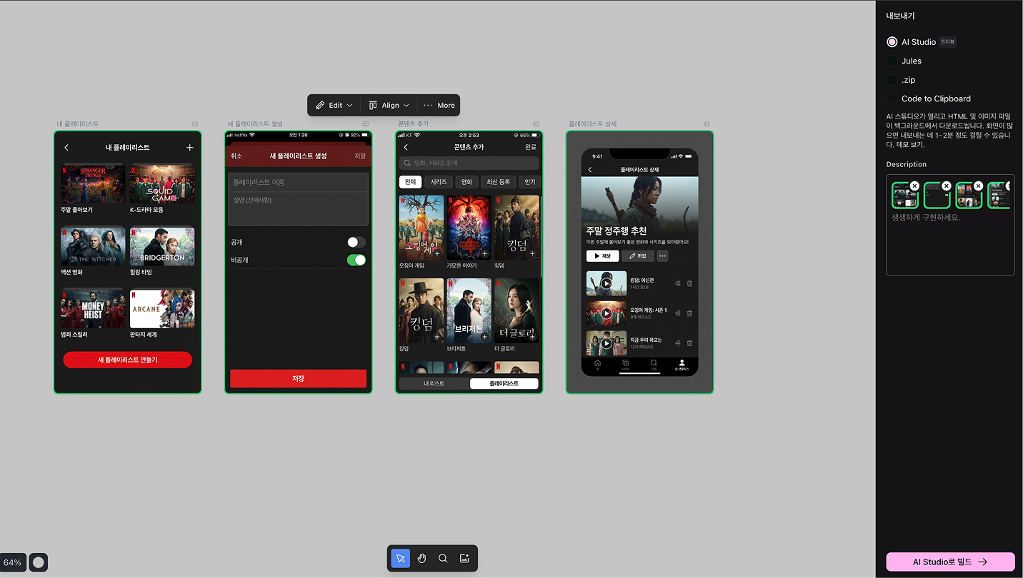Activate the hand pan tool
This screenshot has height=578, width=1023.
pos(421,559)
